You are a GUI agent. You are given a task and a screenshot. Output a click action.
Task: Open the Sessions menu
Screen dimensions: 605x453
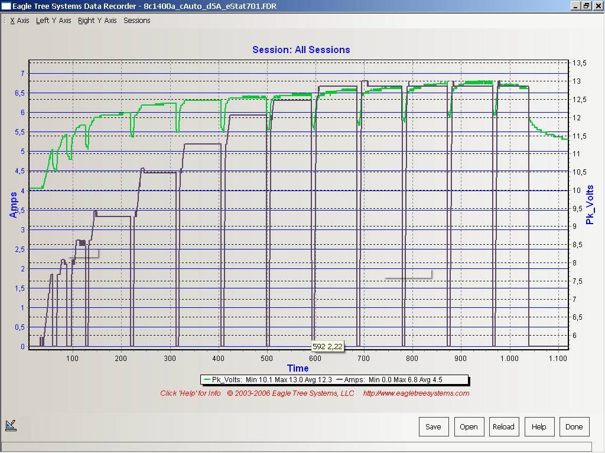point(136,21)
